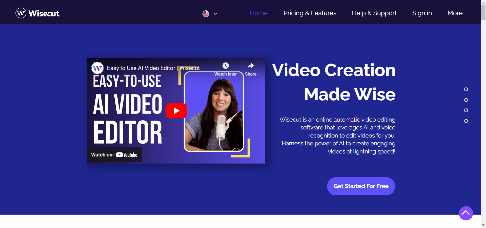Select the bottom section navigation dot
Image resolution: width=486 pixels, height=228 pixels.
(466, 121)
